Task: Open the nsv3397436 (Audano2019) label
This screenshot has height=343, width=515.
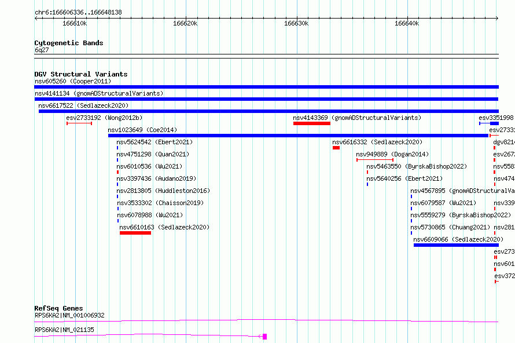Action: (x=156, y=178)
